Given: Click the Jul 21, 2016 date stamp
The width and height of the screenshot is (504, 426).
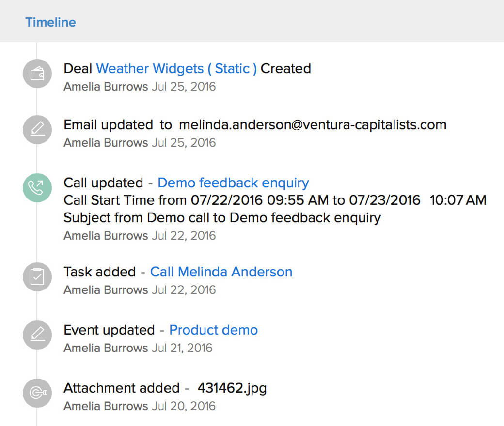Looking at the screenshot, I should 182,348.
